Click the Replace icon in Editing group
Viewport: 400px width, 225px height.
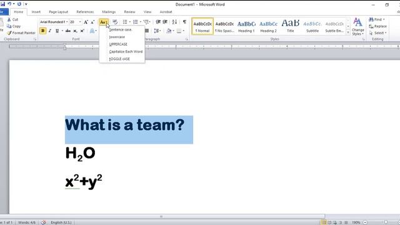371,26
